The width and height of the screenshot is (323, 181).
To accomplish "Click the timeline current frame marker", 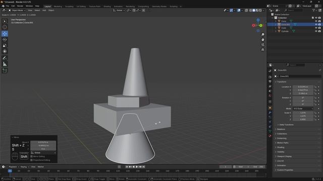I will click(x=10, y=171).
